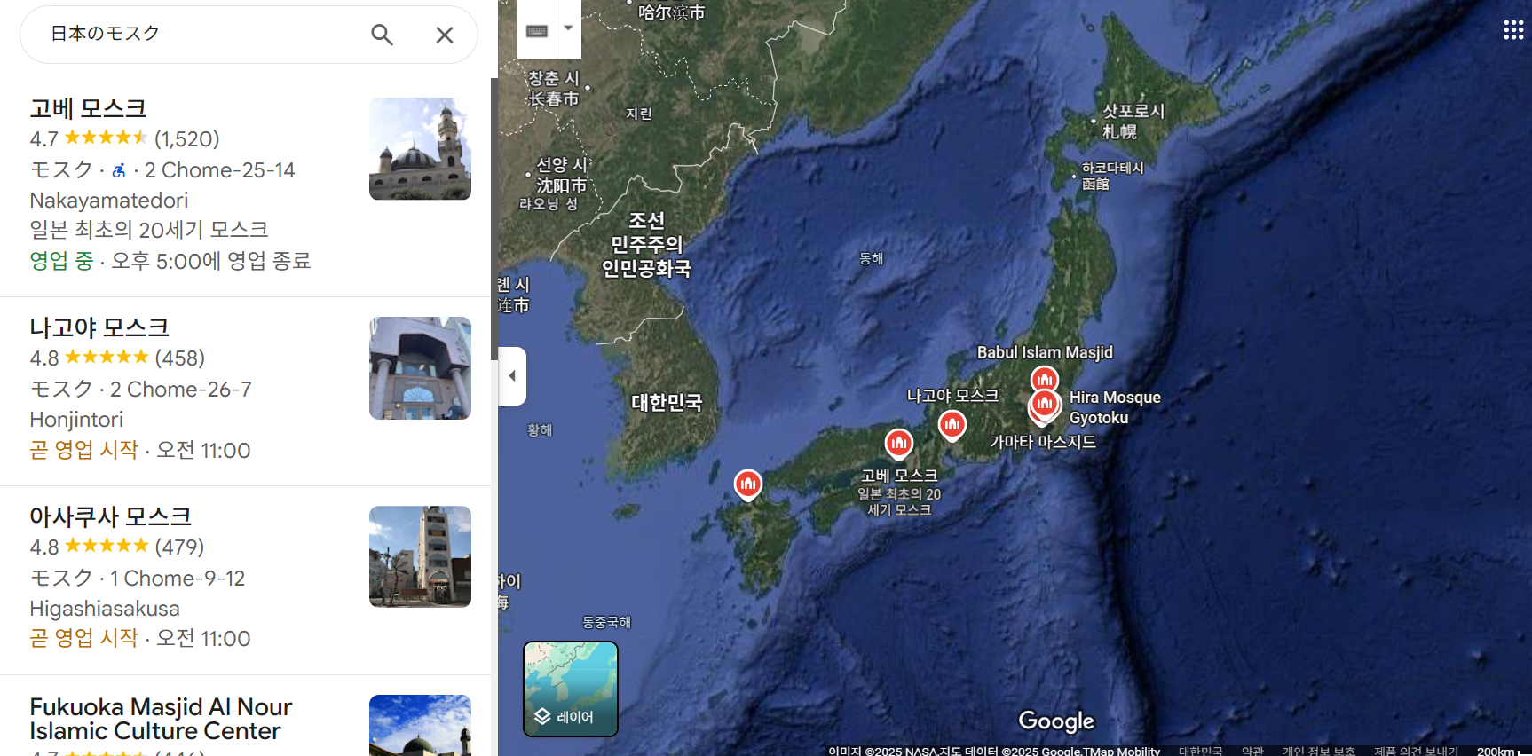
Task: Click the results list scrollbar
Action: click(494, 220)
